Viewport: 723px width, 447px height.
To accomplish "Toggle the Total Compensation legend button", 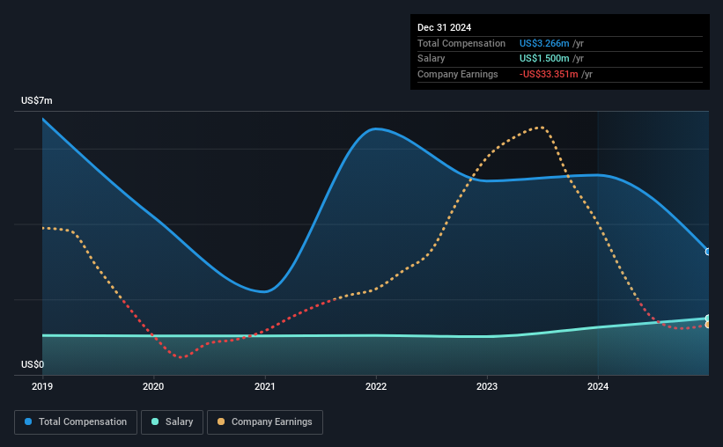I will [76, 422].
